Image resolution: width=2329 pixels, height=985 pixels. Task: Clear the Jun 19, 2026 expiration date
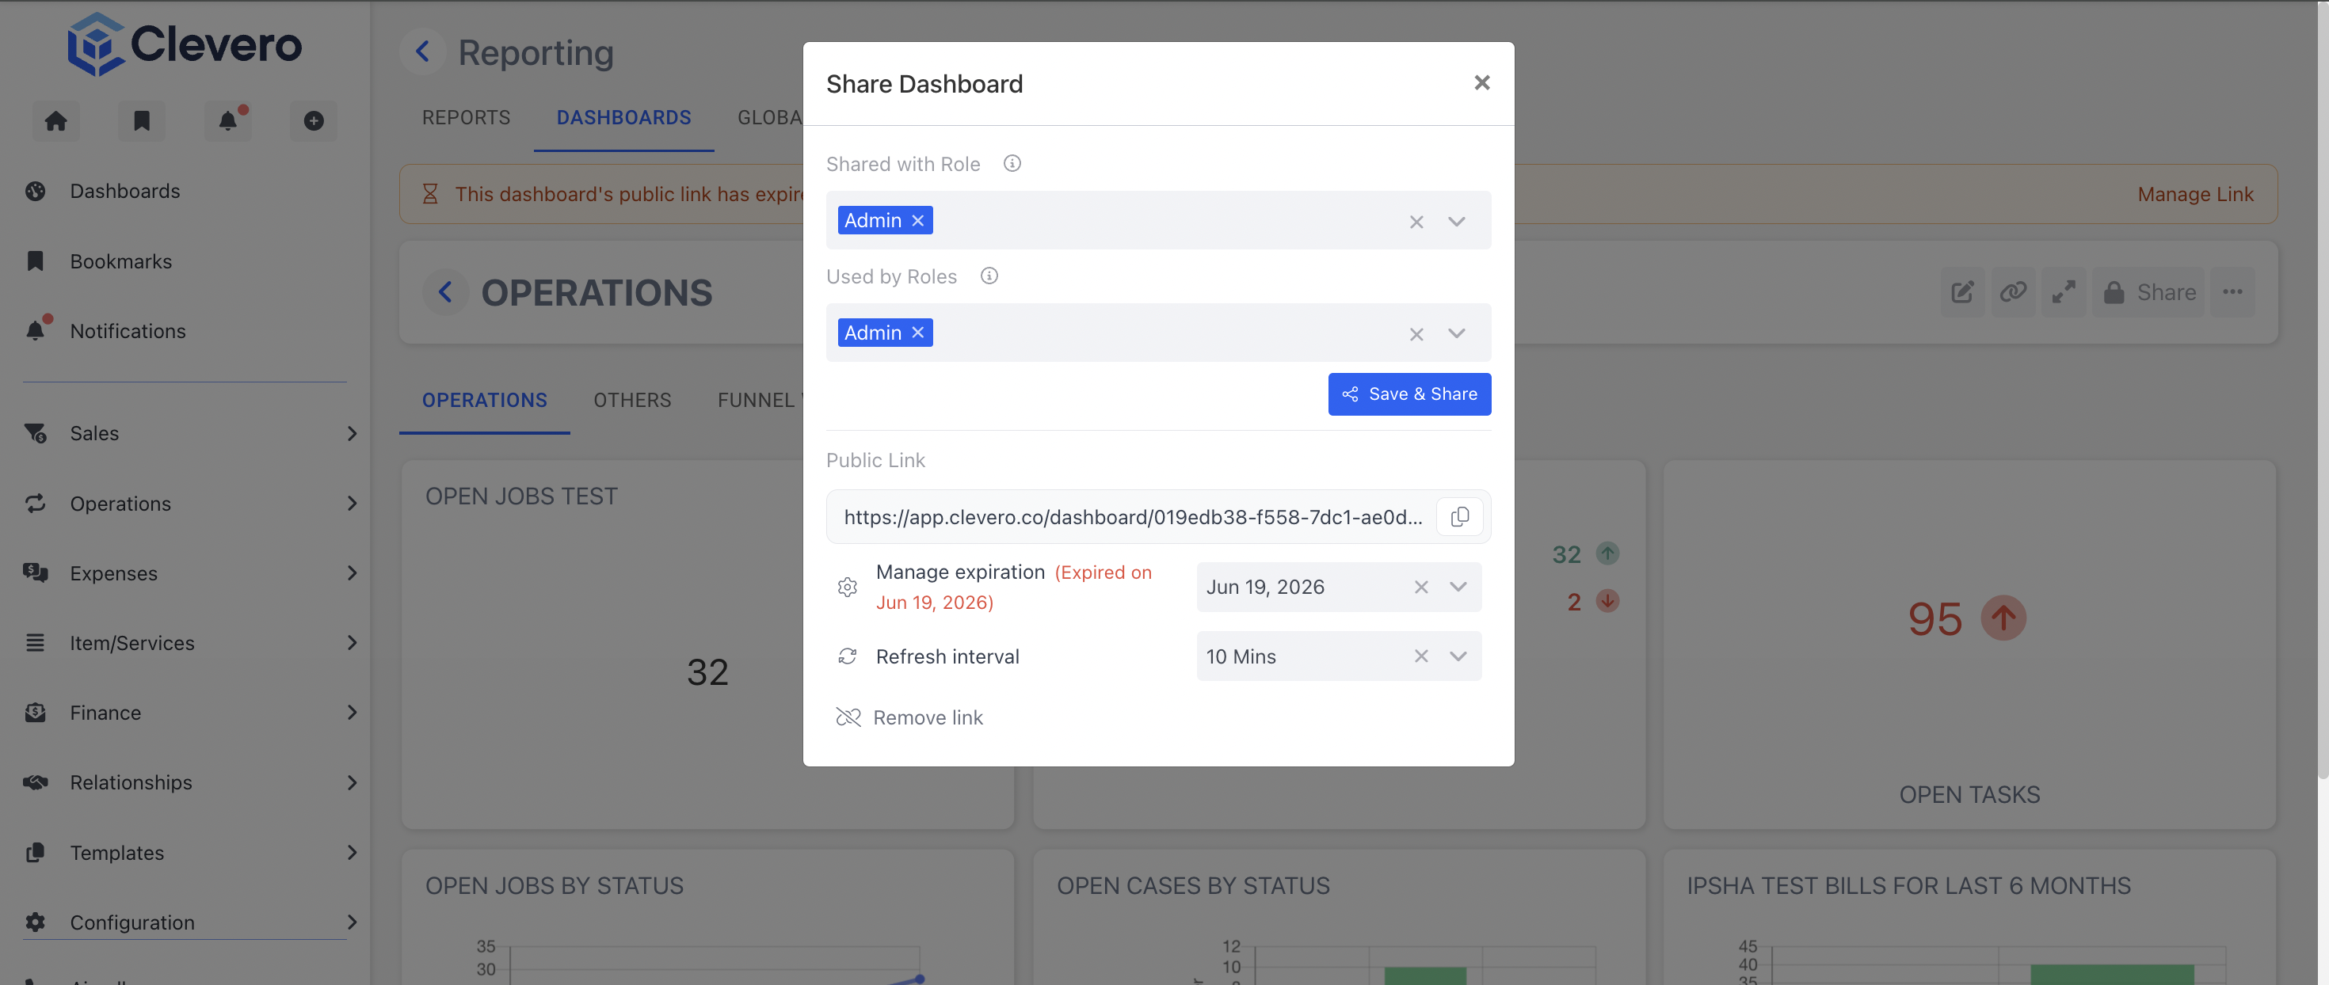(1421, 588)
